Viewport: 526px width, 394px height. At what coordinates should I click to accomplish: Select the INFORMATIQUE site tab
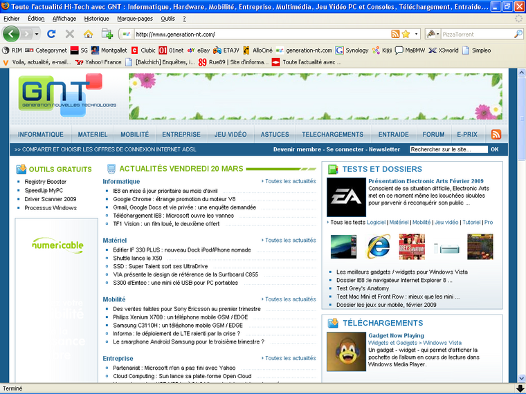point(41,134)
